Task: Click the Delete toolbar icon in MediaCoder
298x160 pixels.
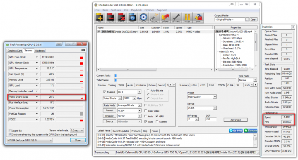Action: point(111,18)
